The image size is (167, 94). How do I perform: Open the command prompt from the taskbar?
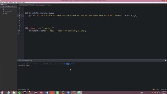point(25,92)
